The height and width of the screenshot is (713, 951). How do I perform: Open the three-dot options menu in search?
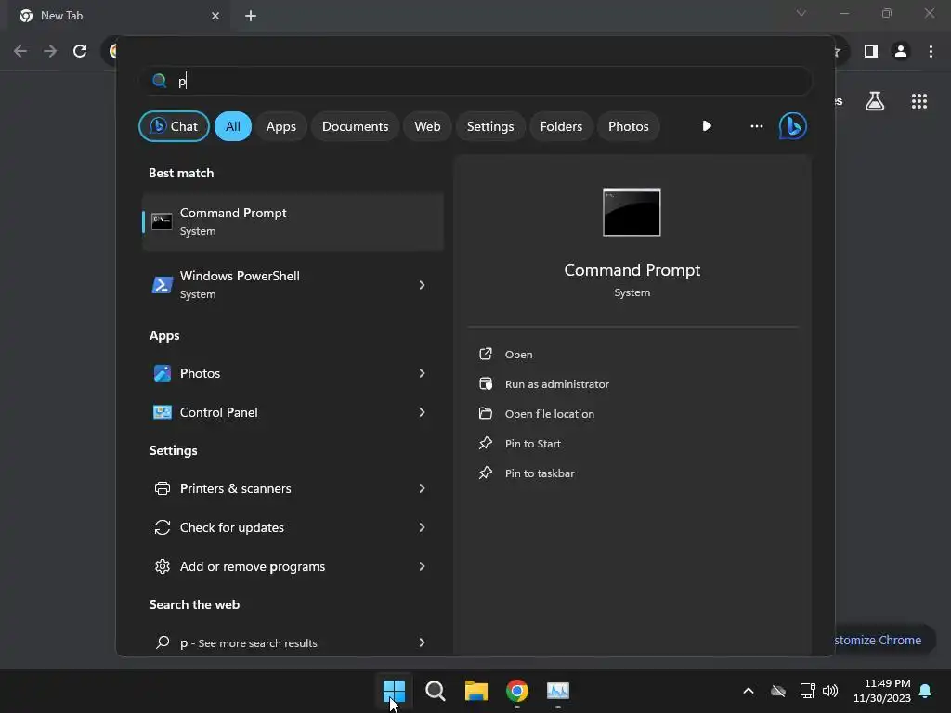point(756,126)
